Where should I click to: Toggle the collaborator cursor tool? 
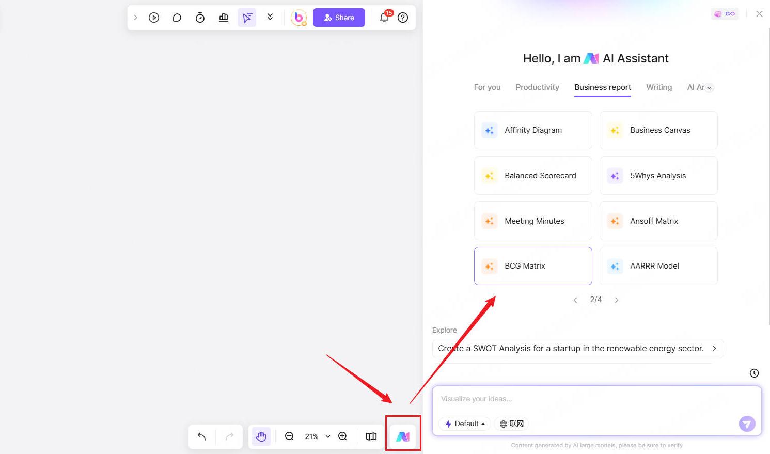(x=247, y=18)
